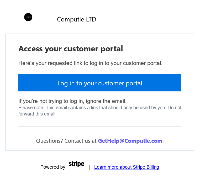
Task: Click the vertical pipe separator beside Stripe
Action: (x=90, y=167)
